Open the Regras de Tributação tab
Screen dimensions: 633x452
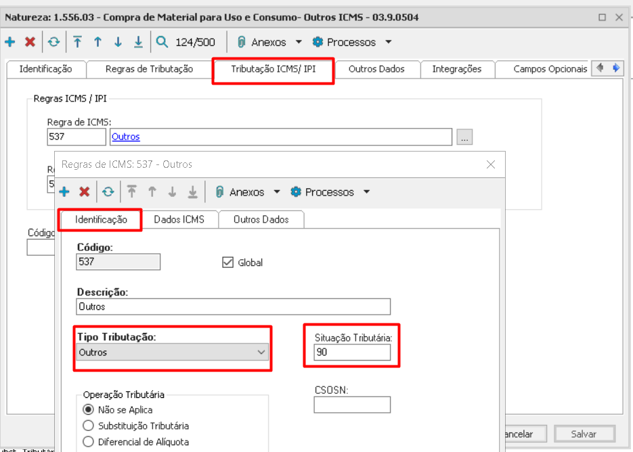[149, 69]
